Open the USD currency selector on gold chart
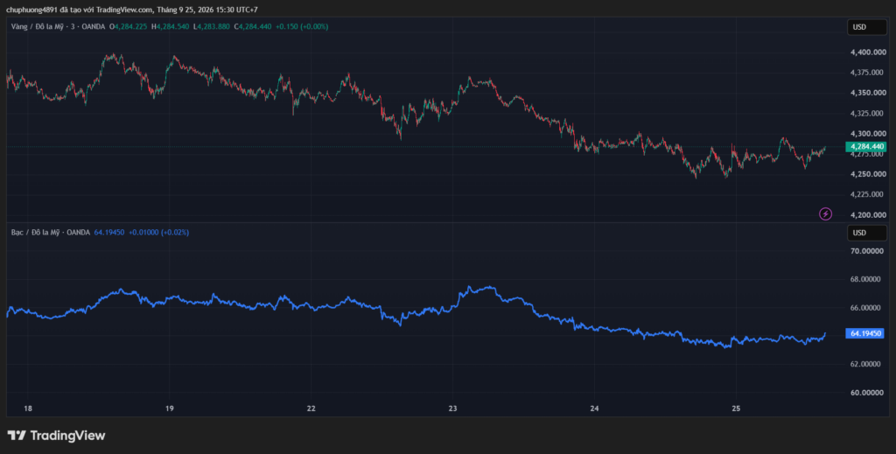 pos(867,27)
